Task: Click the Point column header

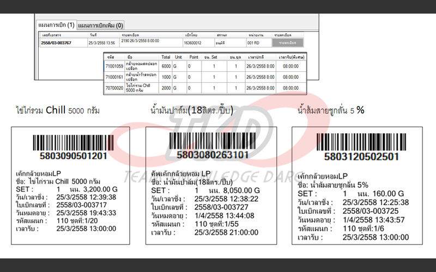Action: 194,57
